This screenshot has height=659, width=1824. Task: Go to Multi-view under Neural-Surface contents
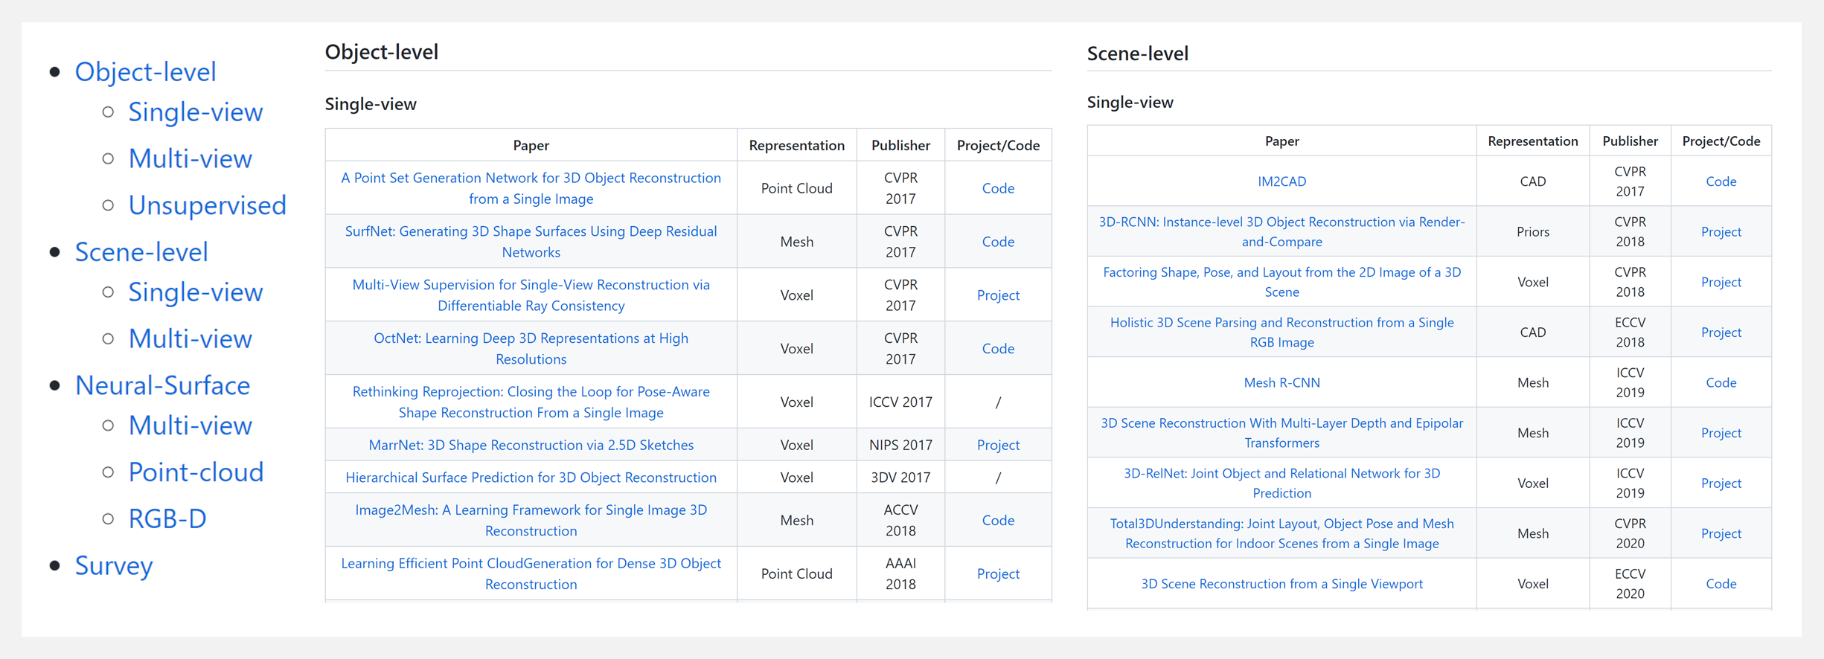191,425
